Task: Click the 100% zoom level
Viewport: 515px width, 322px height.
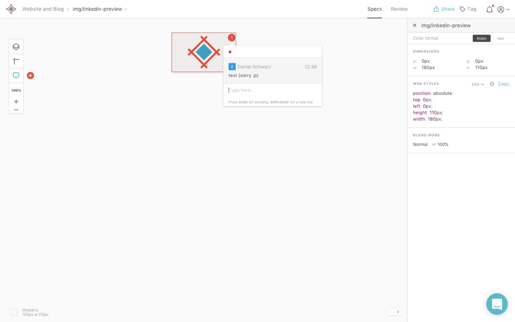Action: [x=16, y=90]
